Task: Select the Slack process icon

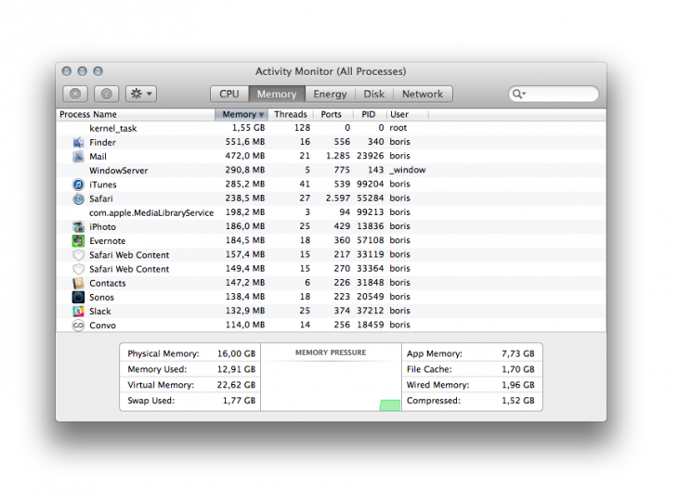Action: (x=78, y=312)
